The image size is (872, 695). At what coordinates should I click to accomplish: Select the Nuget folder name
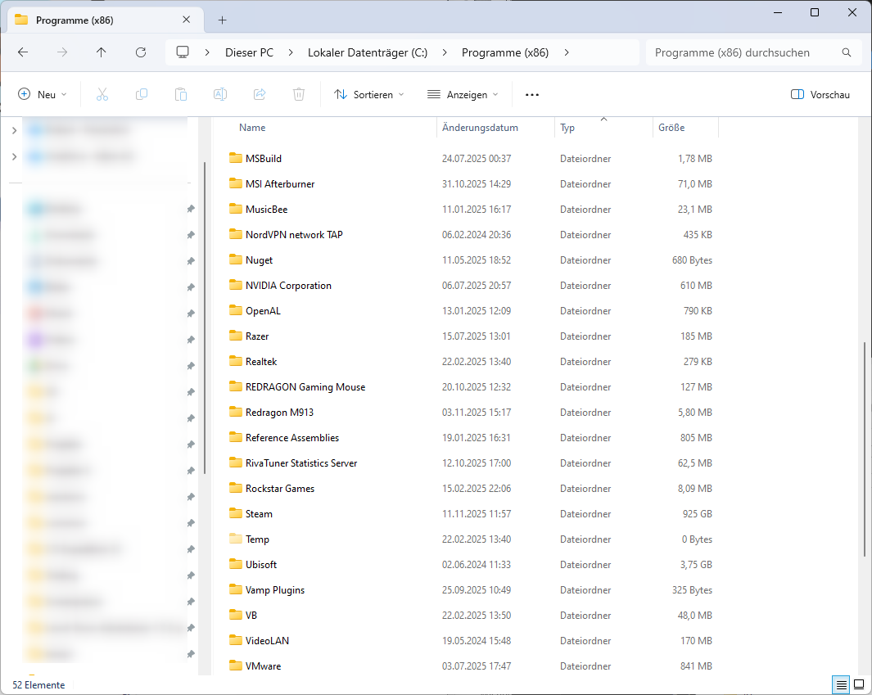(260, 259)
